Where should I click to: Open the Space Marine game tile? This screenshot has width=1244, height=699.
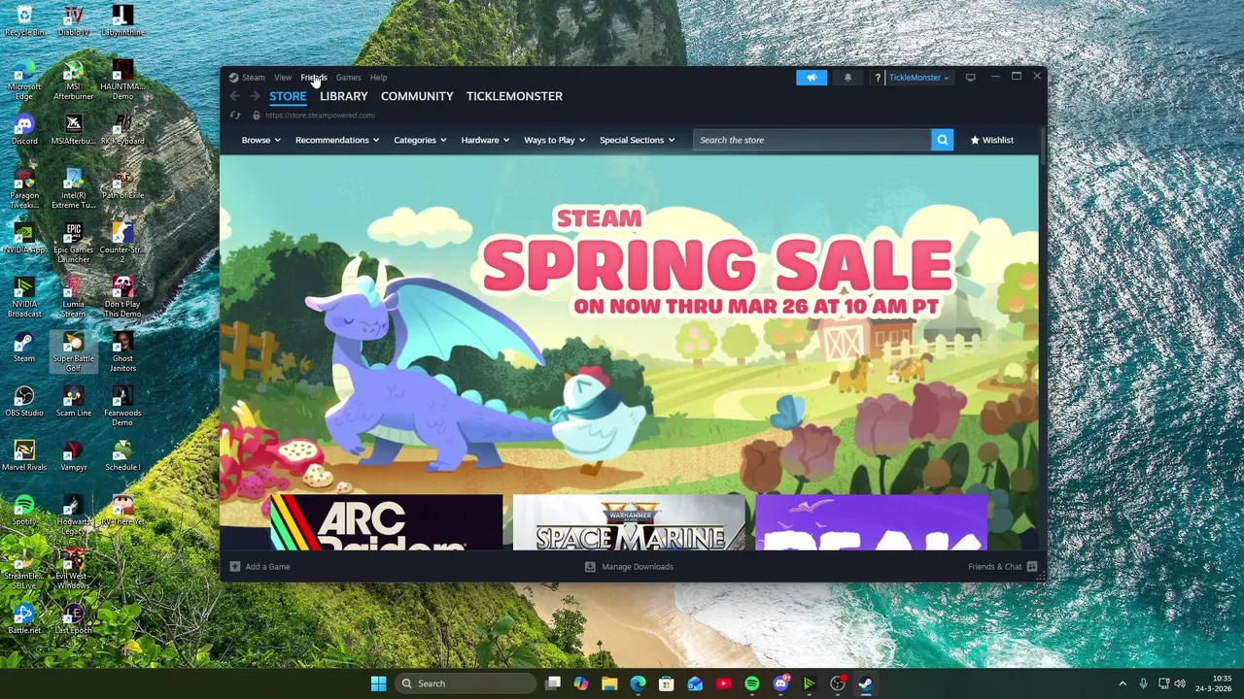click(x=629, y=522)
